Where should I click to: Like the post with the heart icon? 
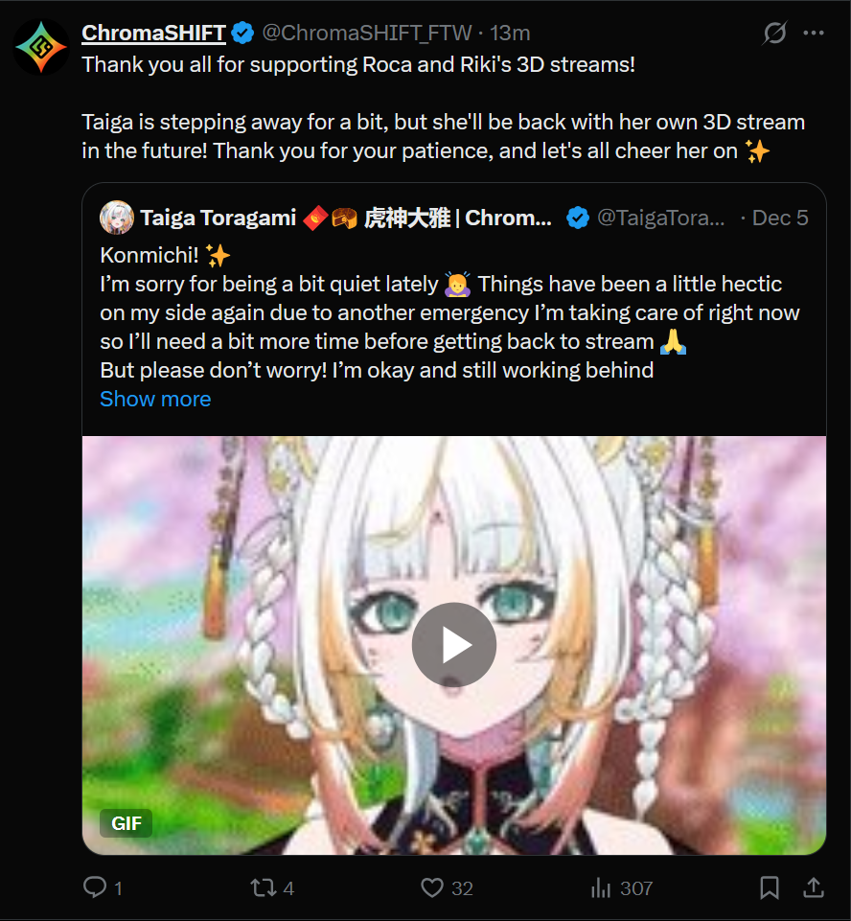[432, 887]
